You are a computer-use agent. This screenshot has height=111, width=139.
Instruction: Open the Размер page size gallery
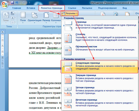coord(46,17)
